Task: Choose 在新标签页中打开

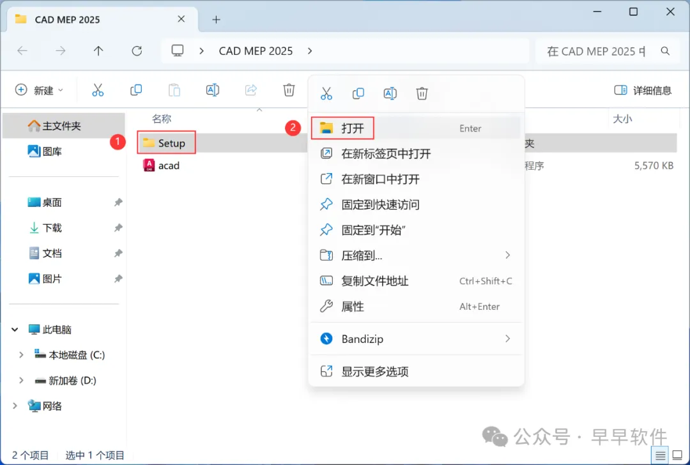Action: (416, 153)
